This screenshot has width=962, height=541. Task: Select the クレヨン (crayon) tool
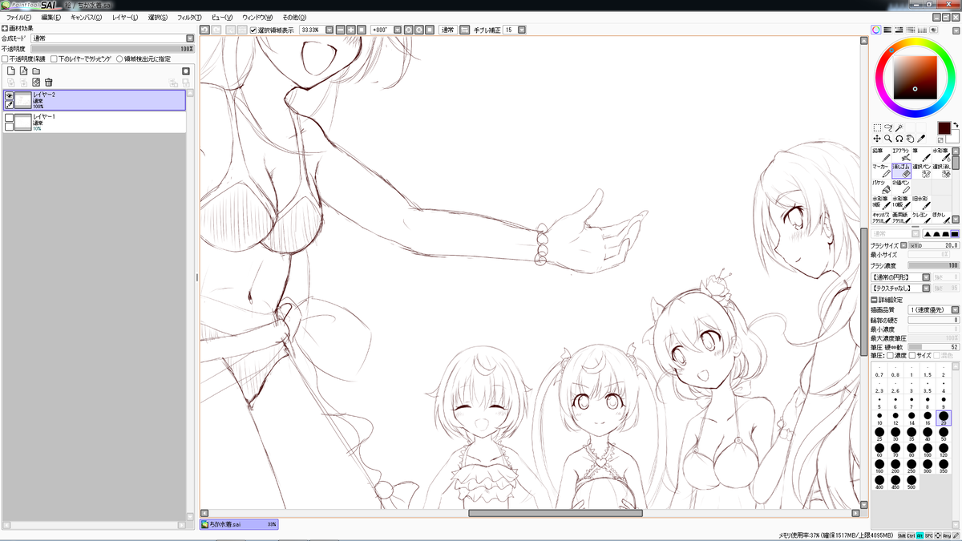[920, 218]
